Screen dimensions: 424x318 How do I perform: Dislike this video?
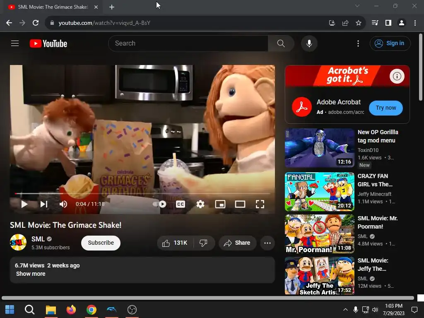204,243
